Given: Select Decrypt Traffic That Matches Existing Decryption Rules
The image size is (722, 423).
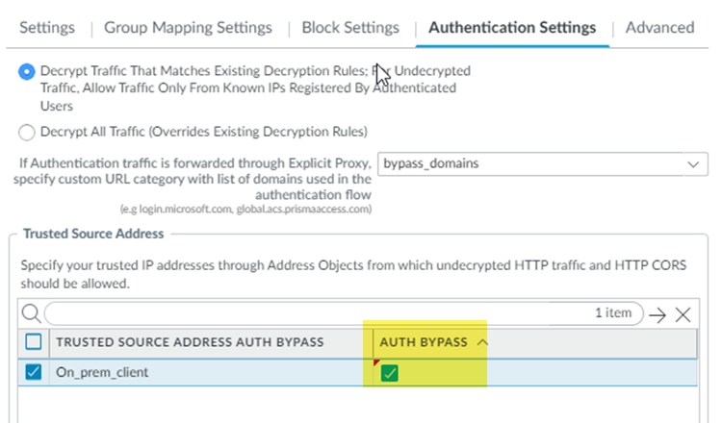Looking at the screenshot, I should click(x=27, y=71).
